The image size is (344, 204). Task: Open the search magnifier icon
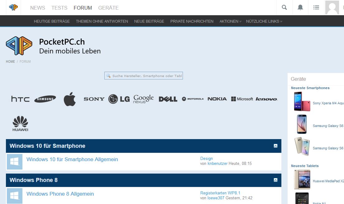point(284,7)
